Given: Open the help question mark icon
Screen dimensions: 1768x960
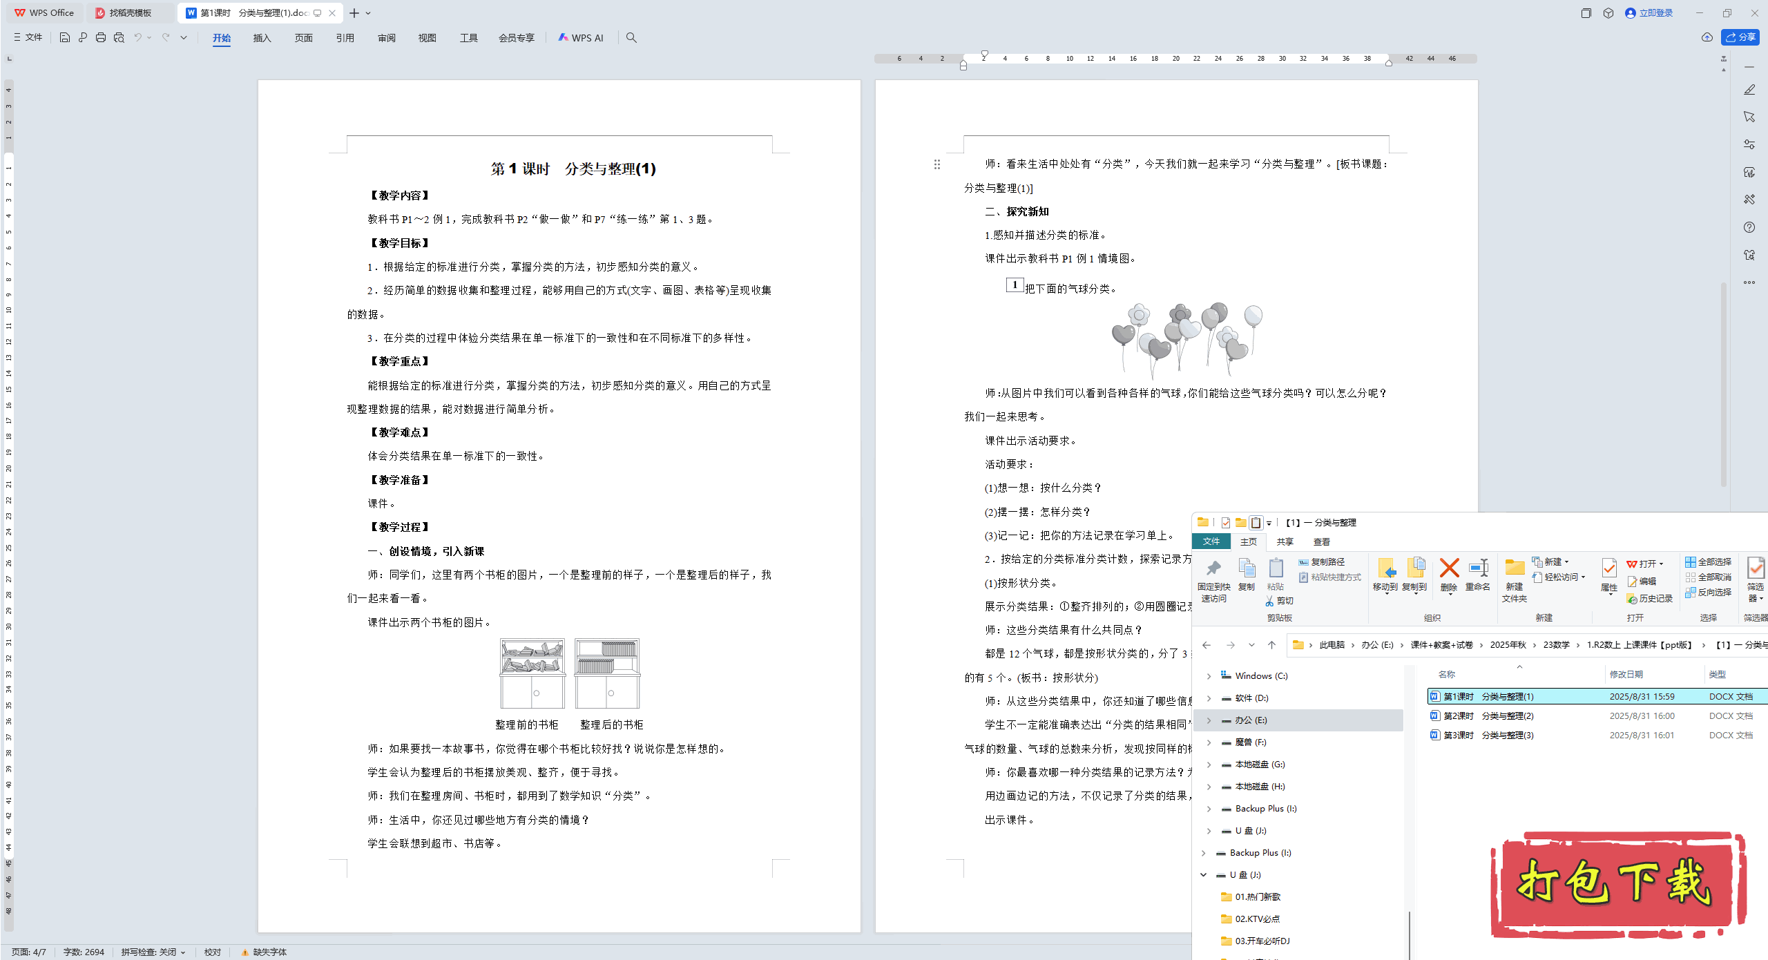Looking at the screenshot, I should point(1749,227).
